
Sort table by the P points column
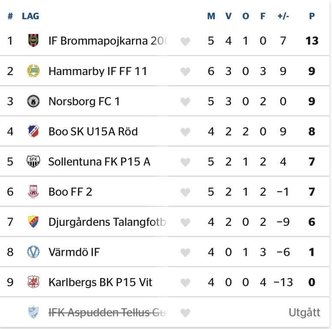[x=312, y=16]
